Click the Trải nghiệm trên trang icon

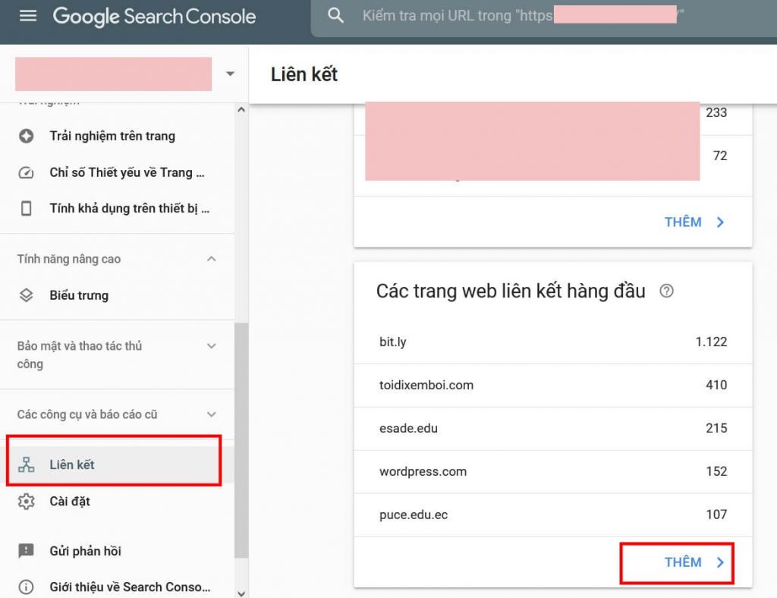(27, 136)
